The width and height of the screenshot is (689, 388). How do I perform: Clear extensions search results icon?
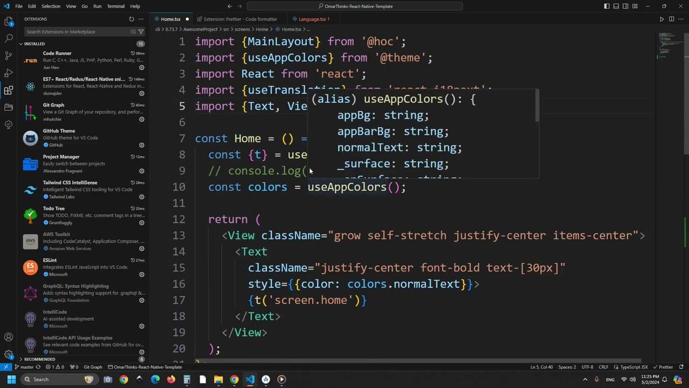click(133, 32)
